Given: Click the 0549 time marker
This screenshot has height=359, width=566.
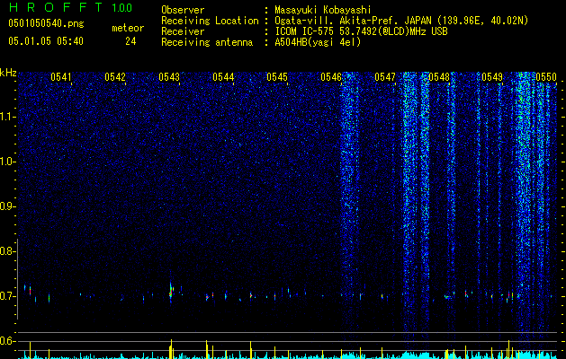Looking at the screenshot, I should click(x=492, y=77).
